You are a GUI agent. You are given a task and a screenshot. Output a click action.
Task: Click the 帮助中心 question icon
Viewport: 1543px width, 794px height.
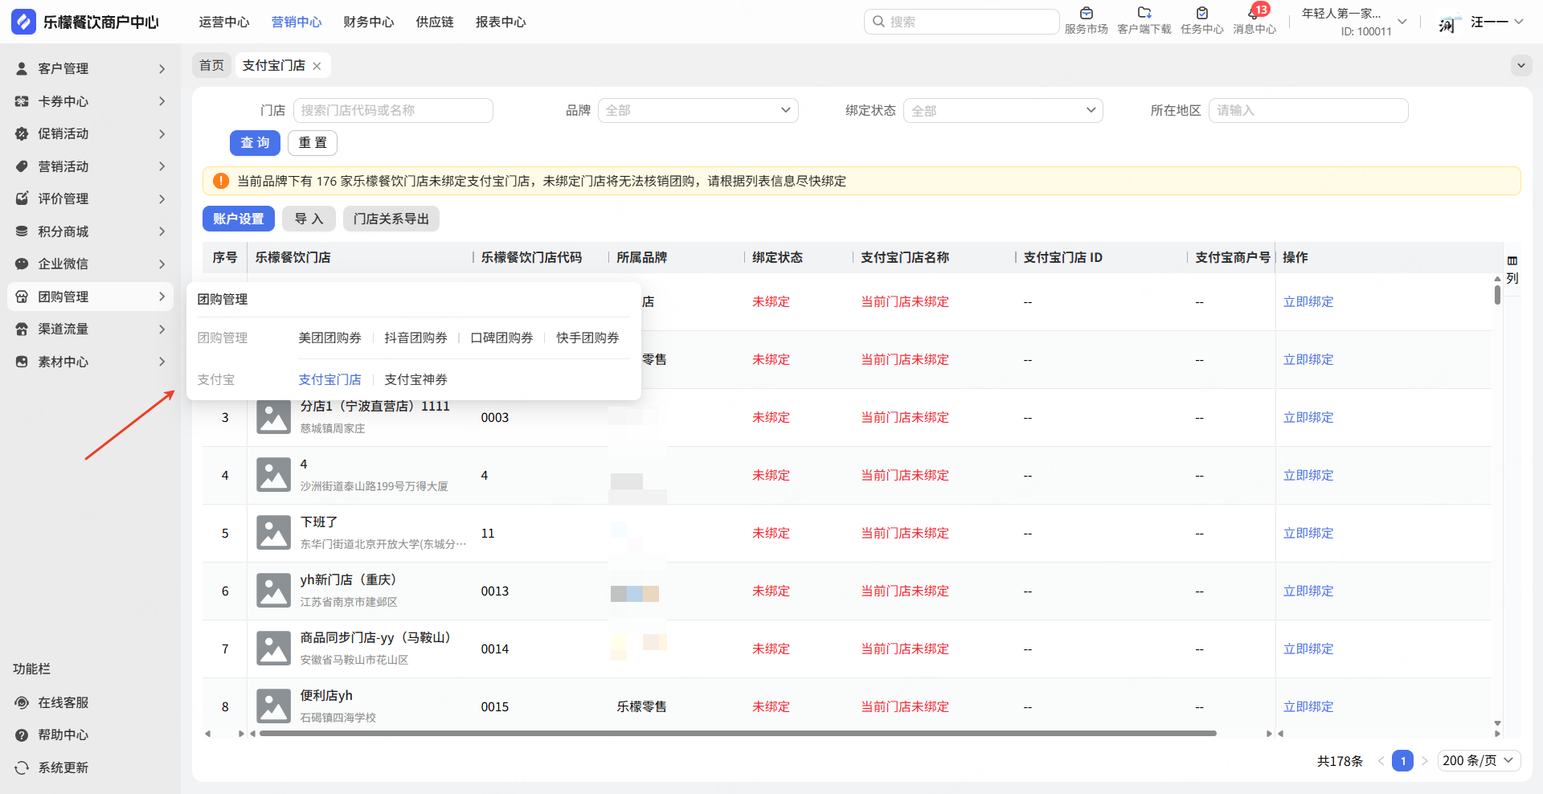pos(22,735)
